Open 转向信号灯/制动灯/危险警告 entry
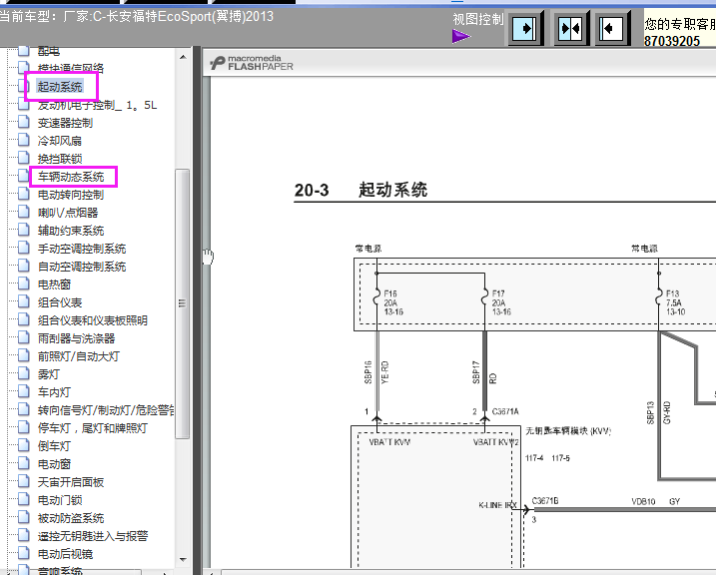Viewport: 716px width, 575px height. point(106,410)
